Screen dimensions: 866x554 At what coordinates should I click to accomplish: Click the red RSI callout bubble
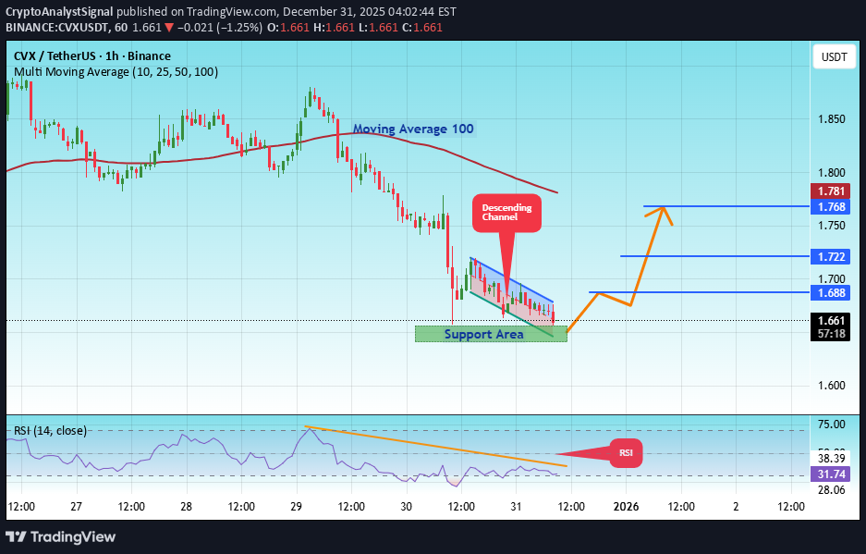tap(626, 453)
